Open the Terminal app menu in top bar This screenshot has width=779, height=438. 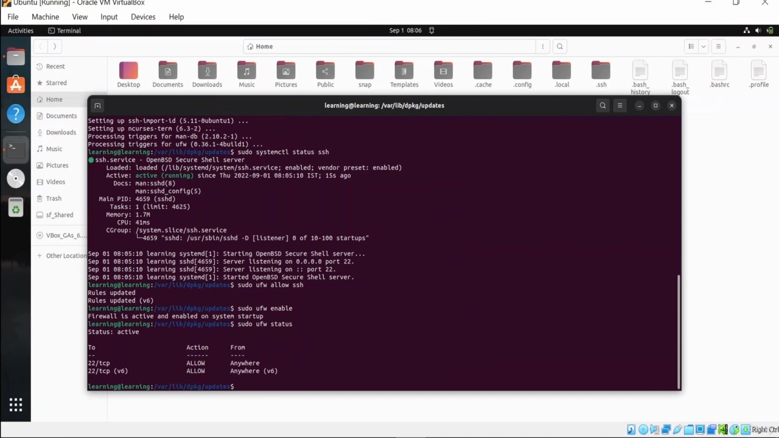tap(65, 30)
